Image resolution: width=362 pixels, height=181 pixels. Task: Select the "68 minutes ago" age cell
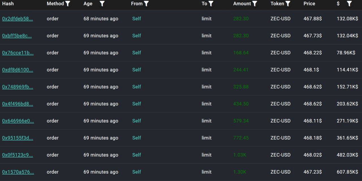(x=101, y=19)
